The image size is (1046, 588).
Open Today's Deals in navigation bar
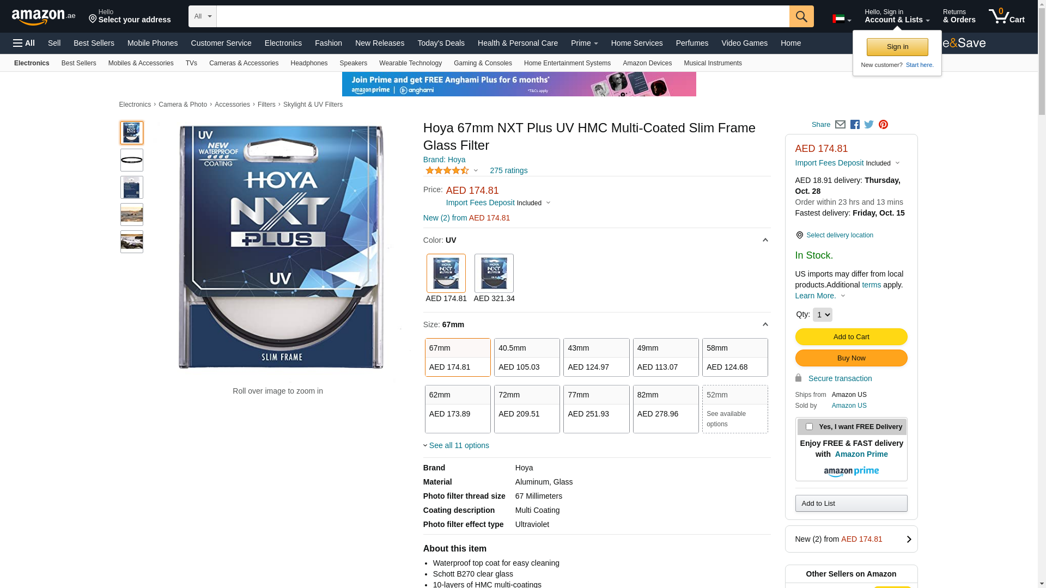[441, 43]
